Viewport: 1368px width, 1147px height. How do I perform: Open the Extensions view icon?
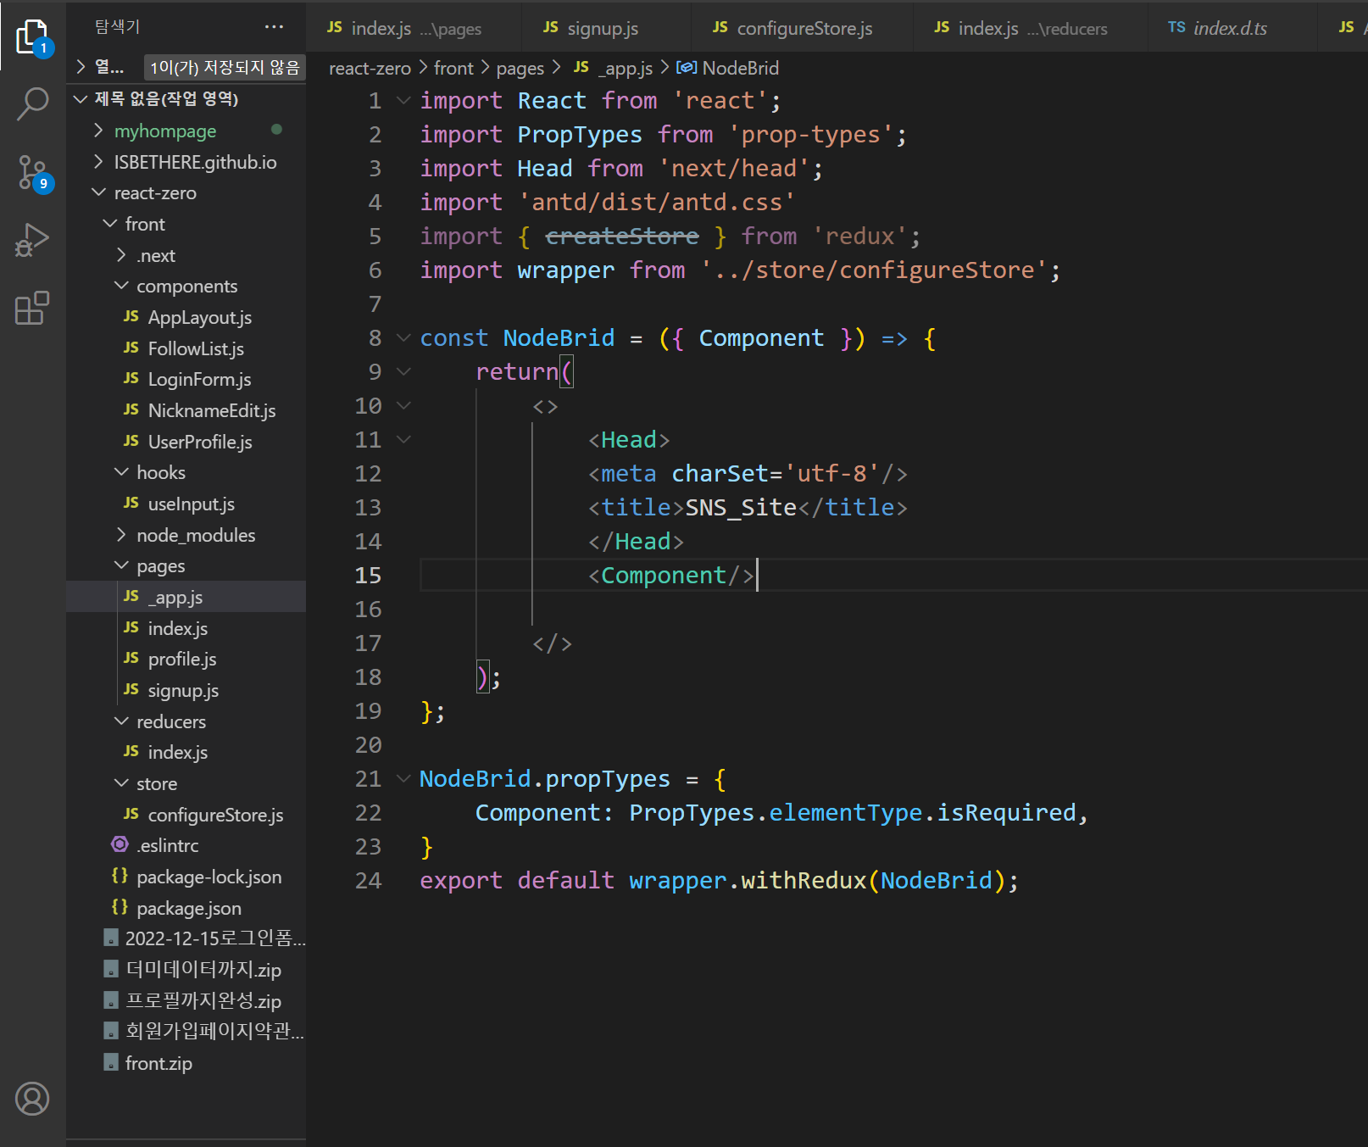point(32,309)
